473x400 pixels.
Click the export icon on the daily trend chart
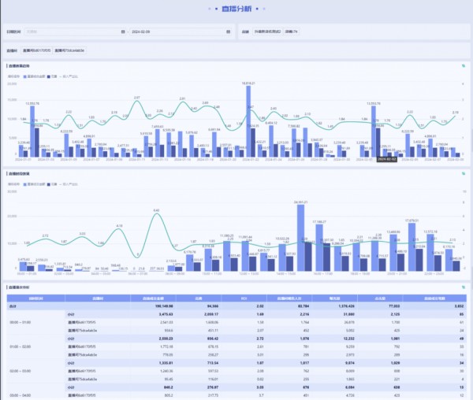(x=464, y=65)
